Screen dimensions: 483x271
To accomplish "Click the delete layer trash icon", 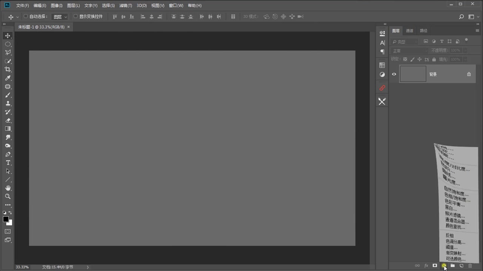I will tap(470, 266).
